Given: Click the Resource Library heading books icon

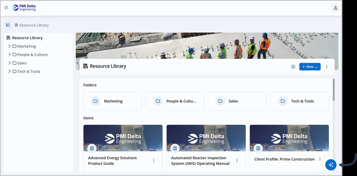Looking at the screenshot, I should coord(86,66).
